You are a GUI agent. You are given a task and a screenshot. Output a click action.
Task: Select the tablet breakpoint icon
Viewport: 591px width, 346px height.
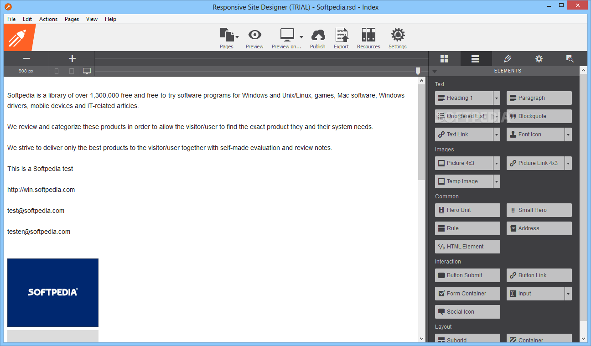point(72,71)
